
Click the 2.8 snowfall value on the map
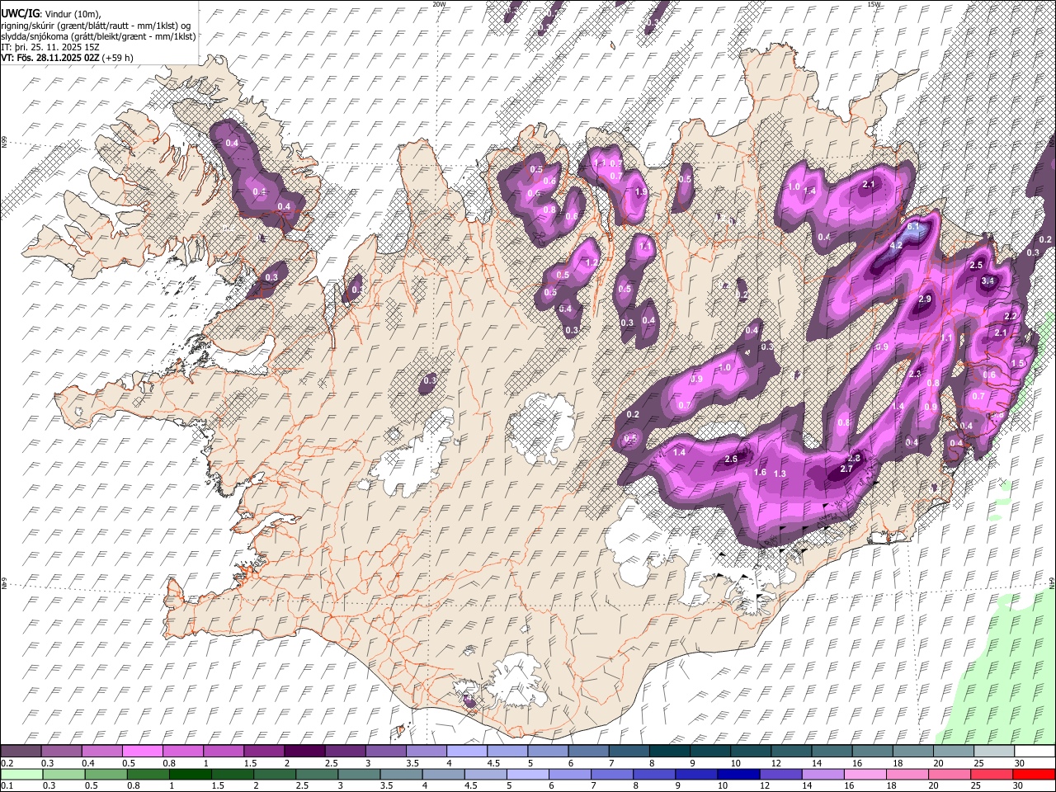click(x=854, y=458)
